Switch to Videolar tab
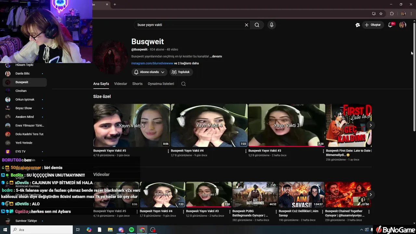 pos(121,84)
